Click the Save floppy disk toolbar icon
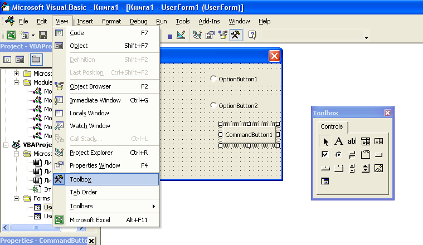 point(43,35)
